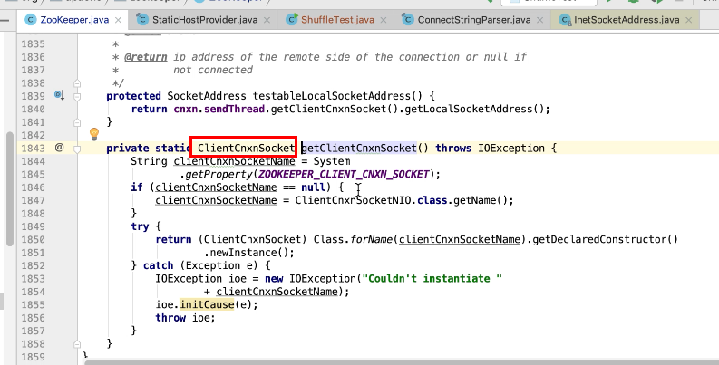Close the InetSocketAddress.java tab
Screen dimensions: 719x365
(x=689, y=20)
